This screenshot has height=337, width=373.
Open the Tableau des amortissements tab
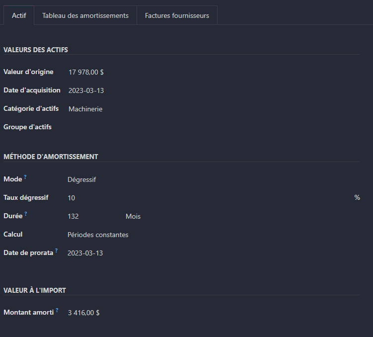click(85, 15)
